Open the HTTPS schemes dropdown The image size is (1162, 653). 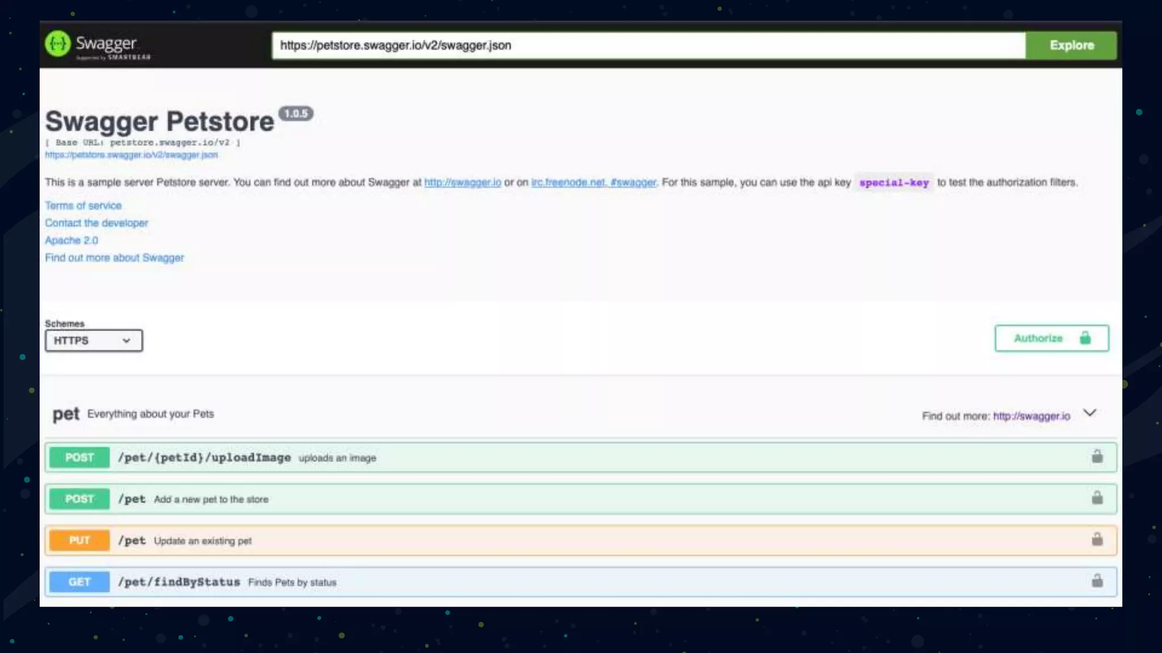(x=94, y=341)
